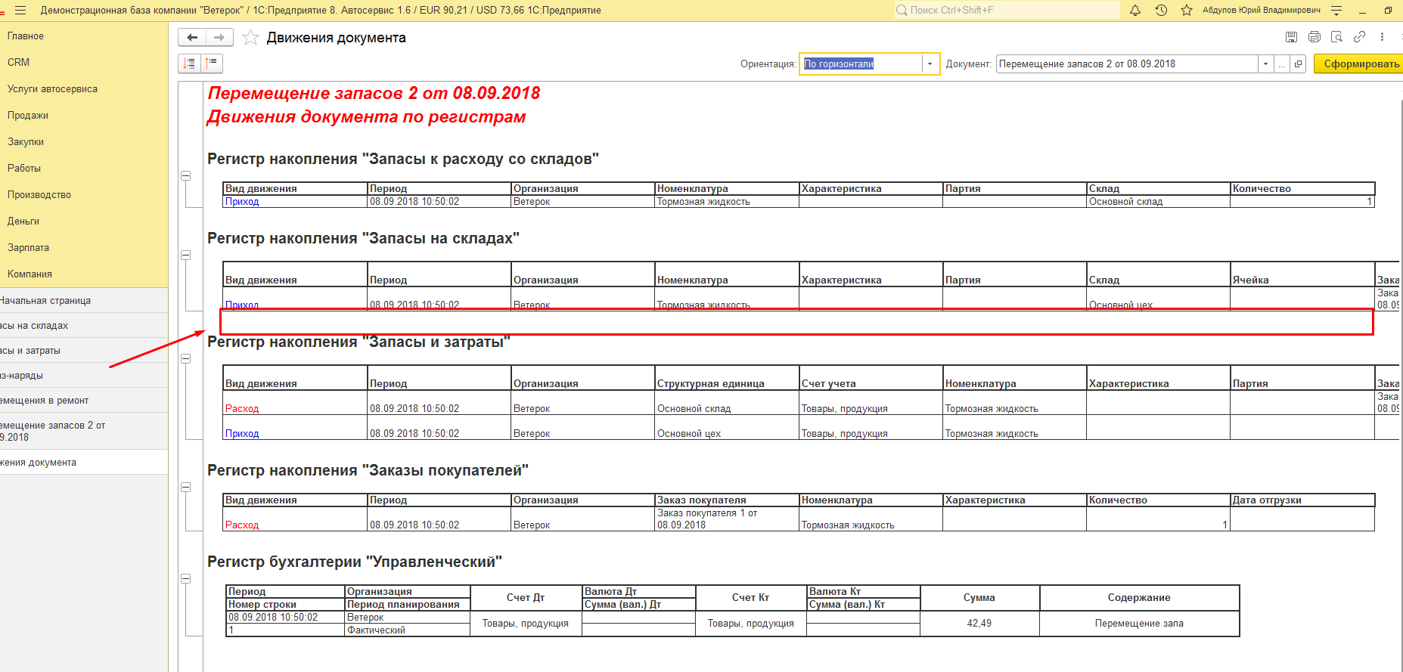
Task: Open the history clock icon
Action: click(1161, 11)
